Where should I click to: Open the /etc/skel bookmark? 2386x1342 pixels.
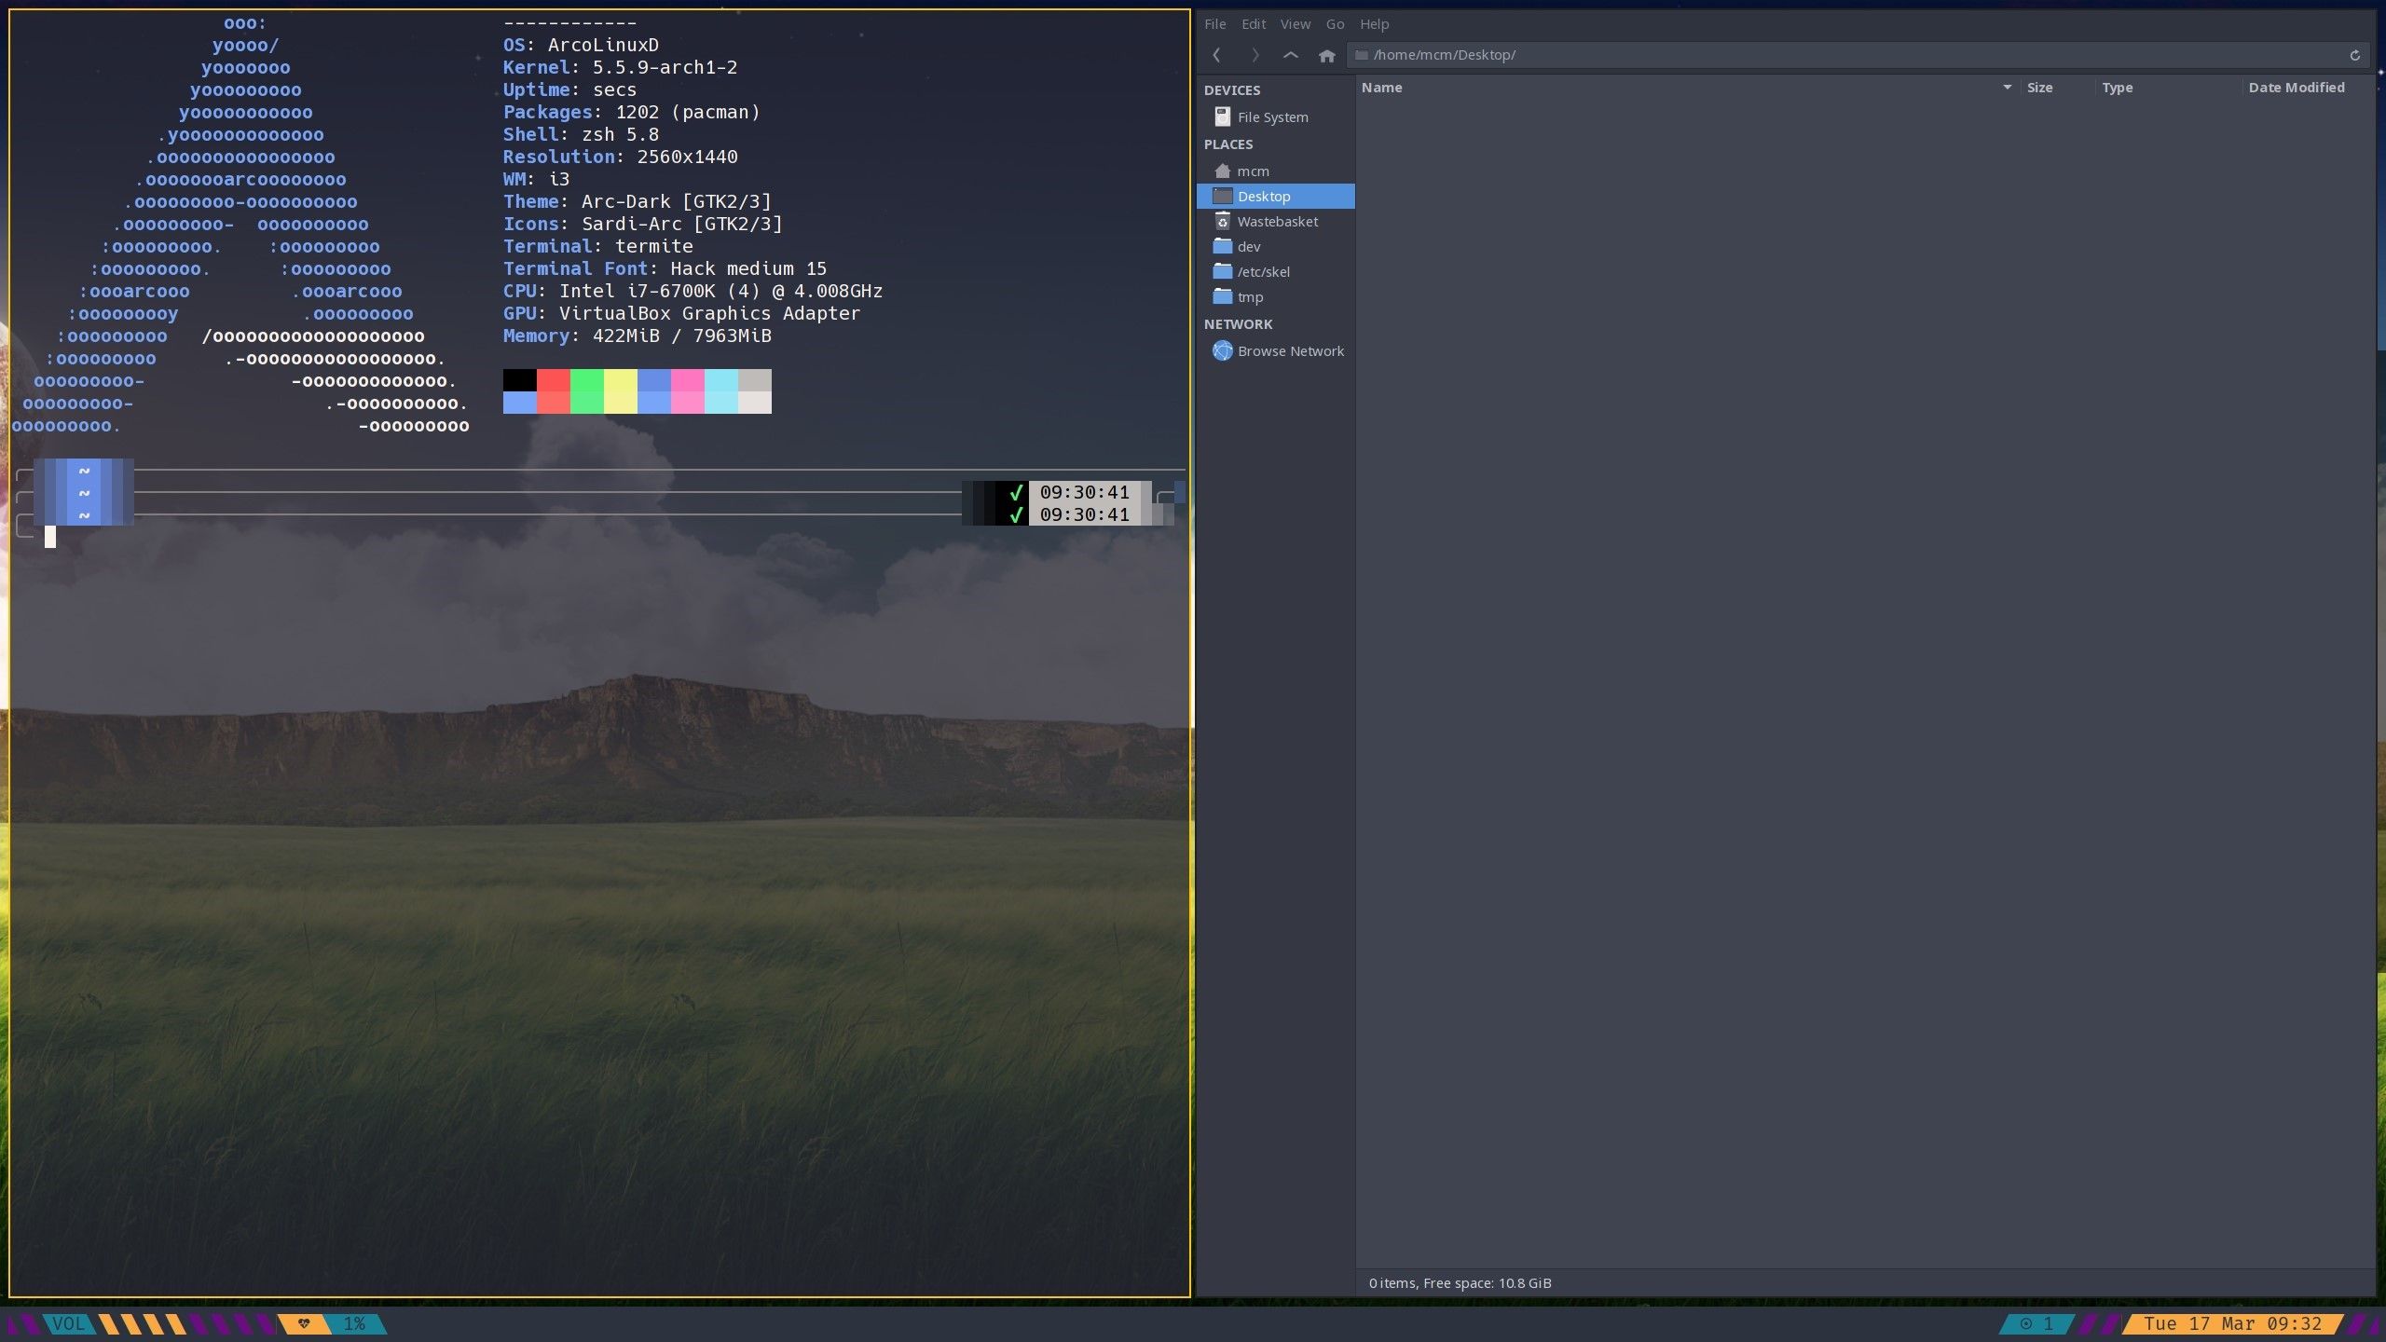coord(1263,272)
